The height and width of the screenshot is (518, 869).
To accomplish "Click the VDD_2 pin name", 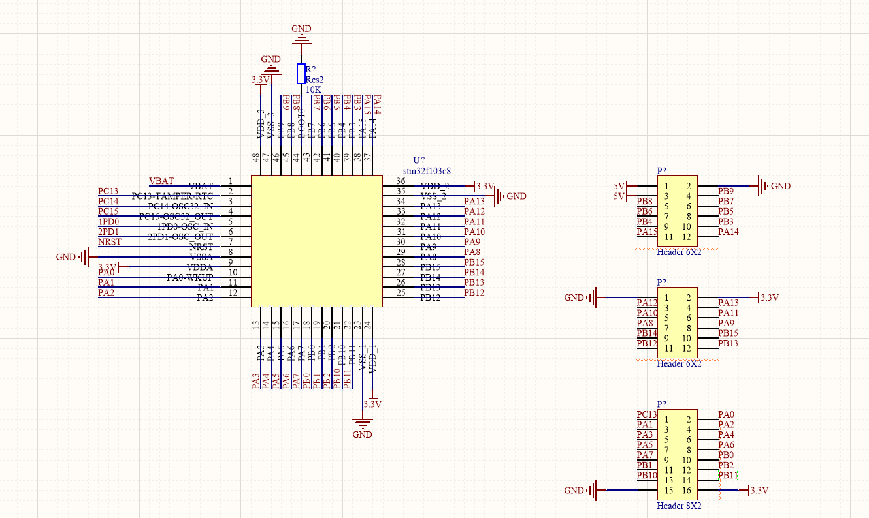I will (x=434, y=186).
